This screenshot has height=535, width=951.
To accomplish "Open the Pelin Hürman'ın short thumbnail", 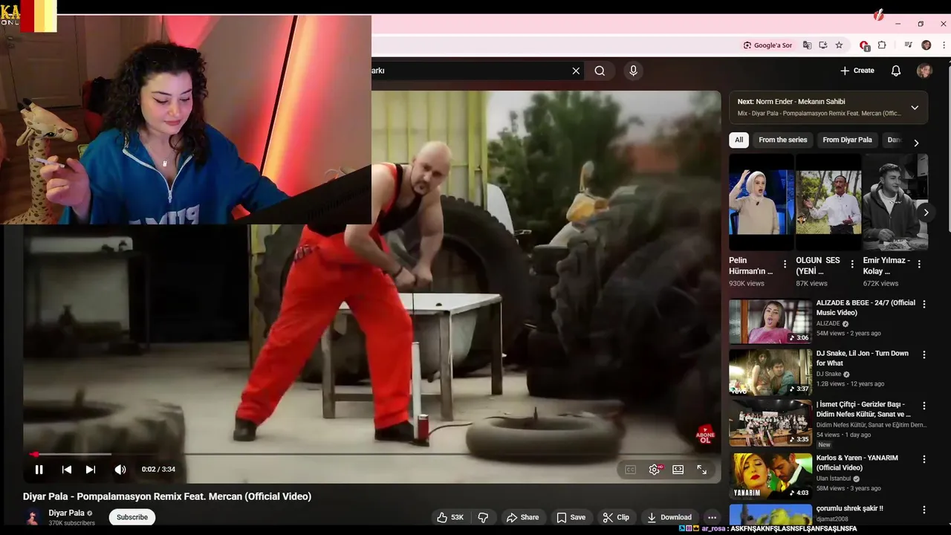I will click(x=762, y=202).
